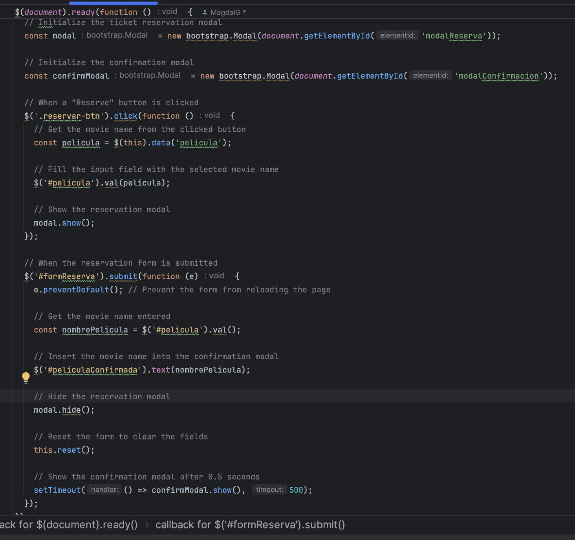
Task: Click '#pelicula' in the val(pelicula) line
Action: (x=69, y=183)
